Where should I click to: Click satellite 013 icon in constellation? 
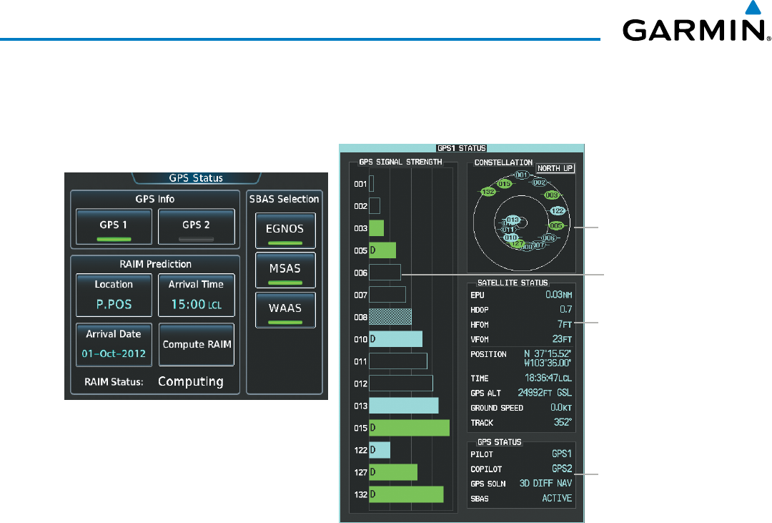(x=513, y=220)
